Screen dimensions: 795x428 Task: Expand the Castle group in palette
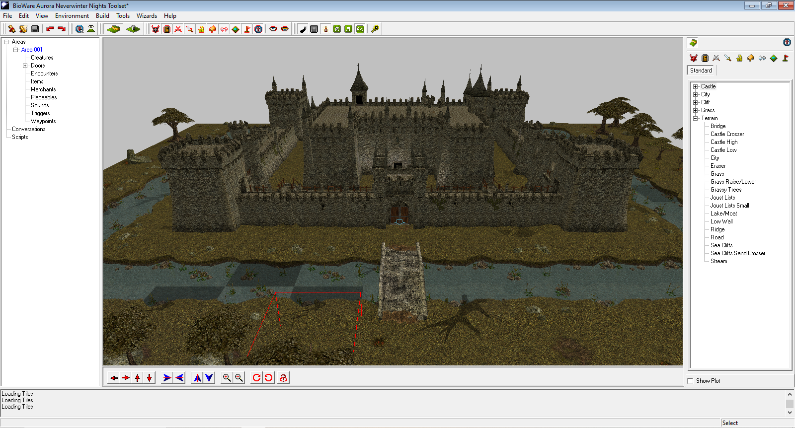tap(696, 86)
